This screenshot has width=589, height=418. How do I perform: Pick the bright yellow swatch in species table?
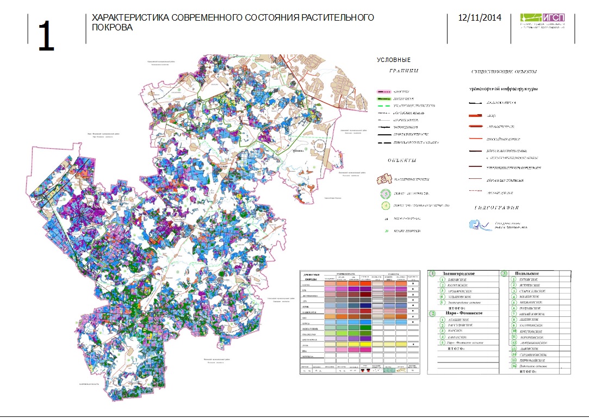[x=365, y=345]
